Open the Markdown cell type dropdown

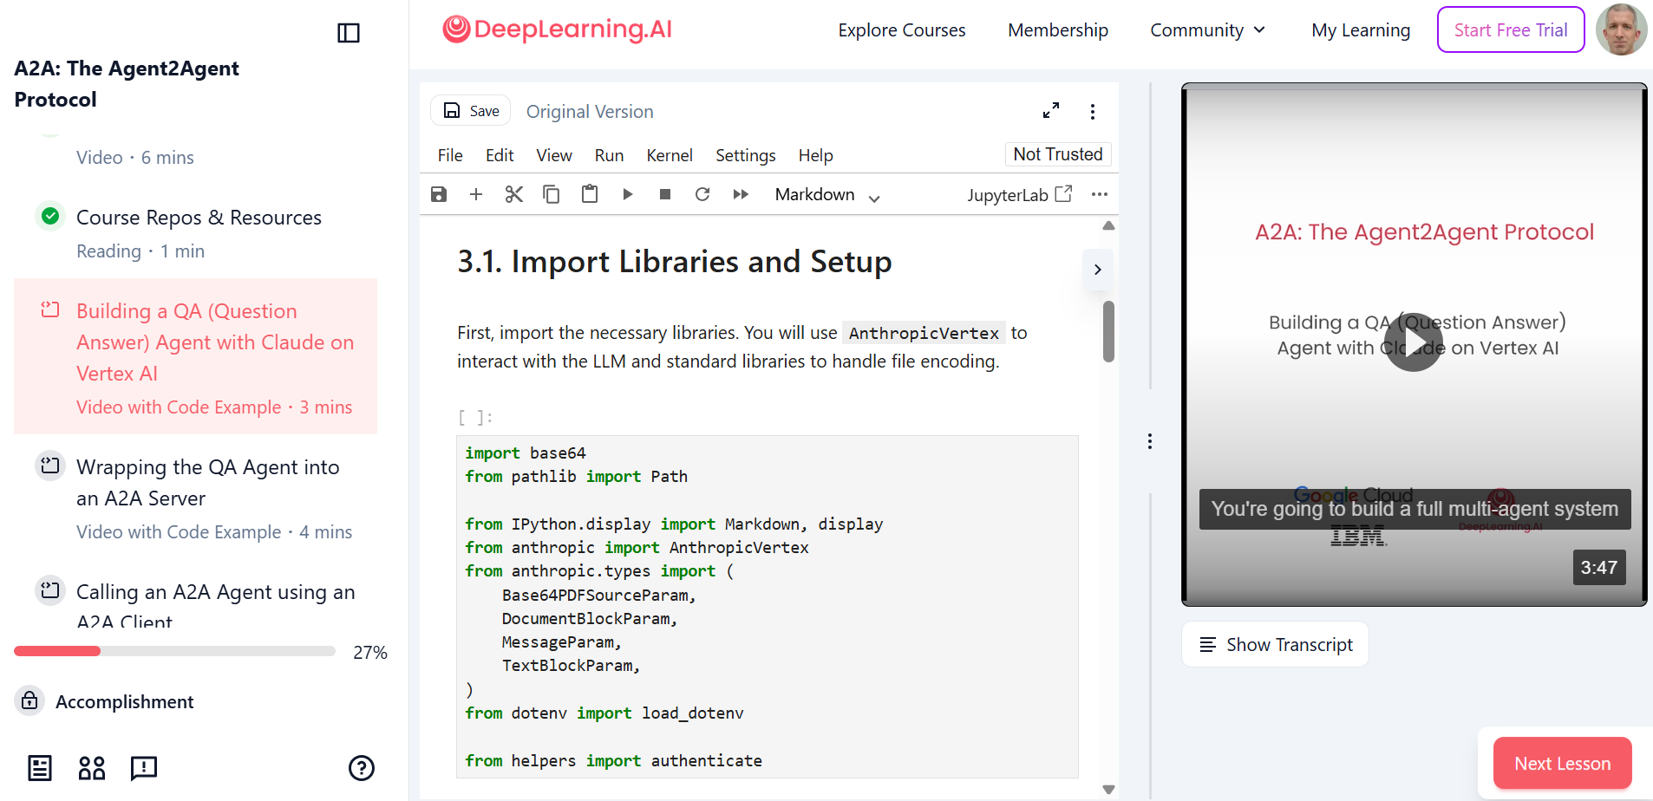(x=827, y=195)
